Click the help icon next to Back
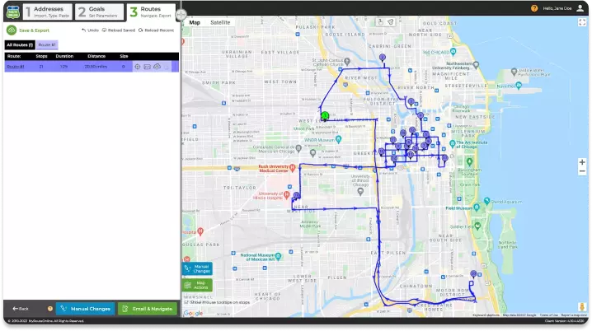 (49, 309)
